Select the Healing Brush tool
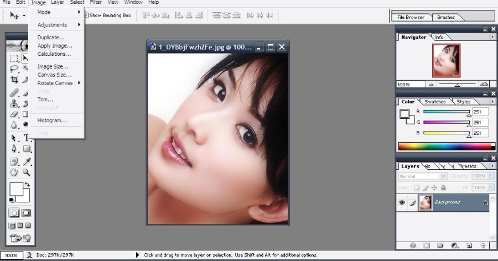The height and width of the screenshot is (261, 498). [x=14, y=93]
